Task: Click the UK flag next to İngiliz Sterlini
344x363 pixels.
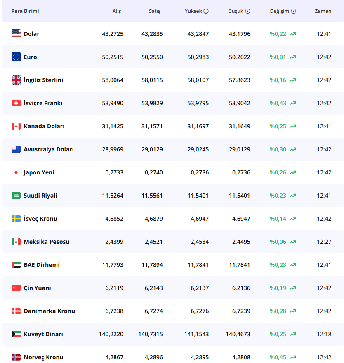Action: tap(16, 80)
